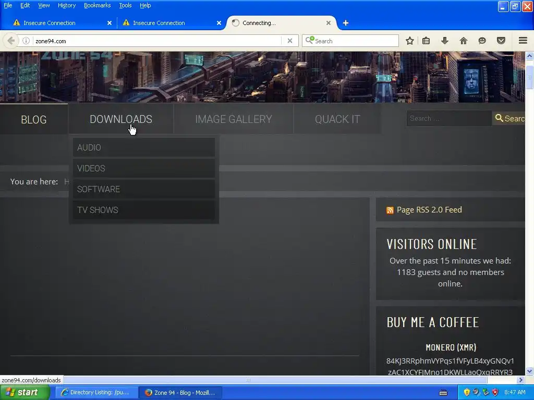Show bookmarks list icon in toolbar
This screenshot has height=400, width=534.
pyautogui.click(x=426, y=41)
